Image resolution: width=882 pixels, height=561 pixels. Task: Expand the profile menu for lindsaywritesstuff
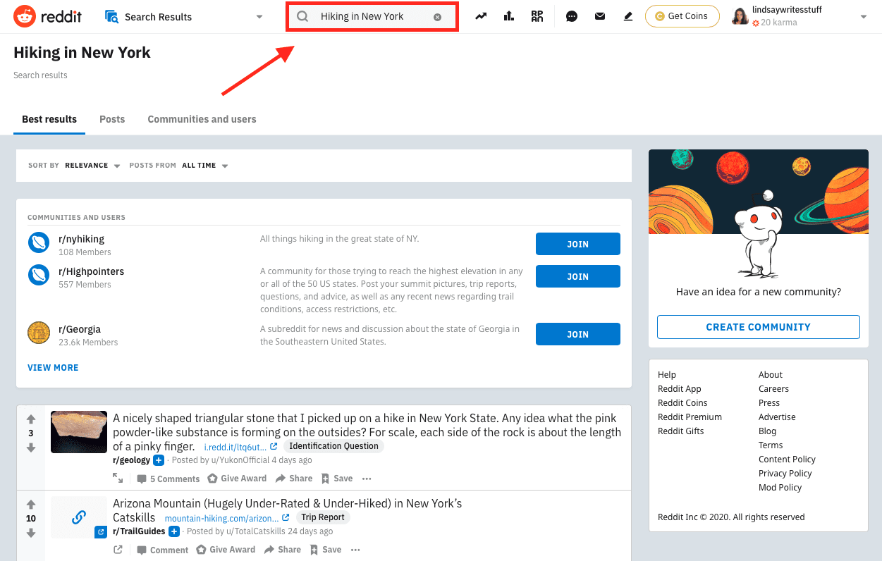pos(863,16)
